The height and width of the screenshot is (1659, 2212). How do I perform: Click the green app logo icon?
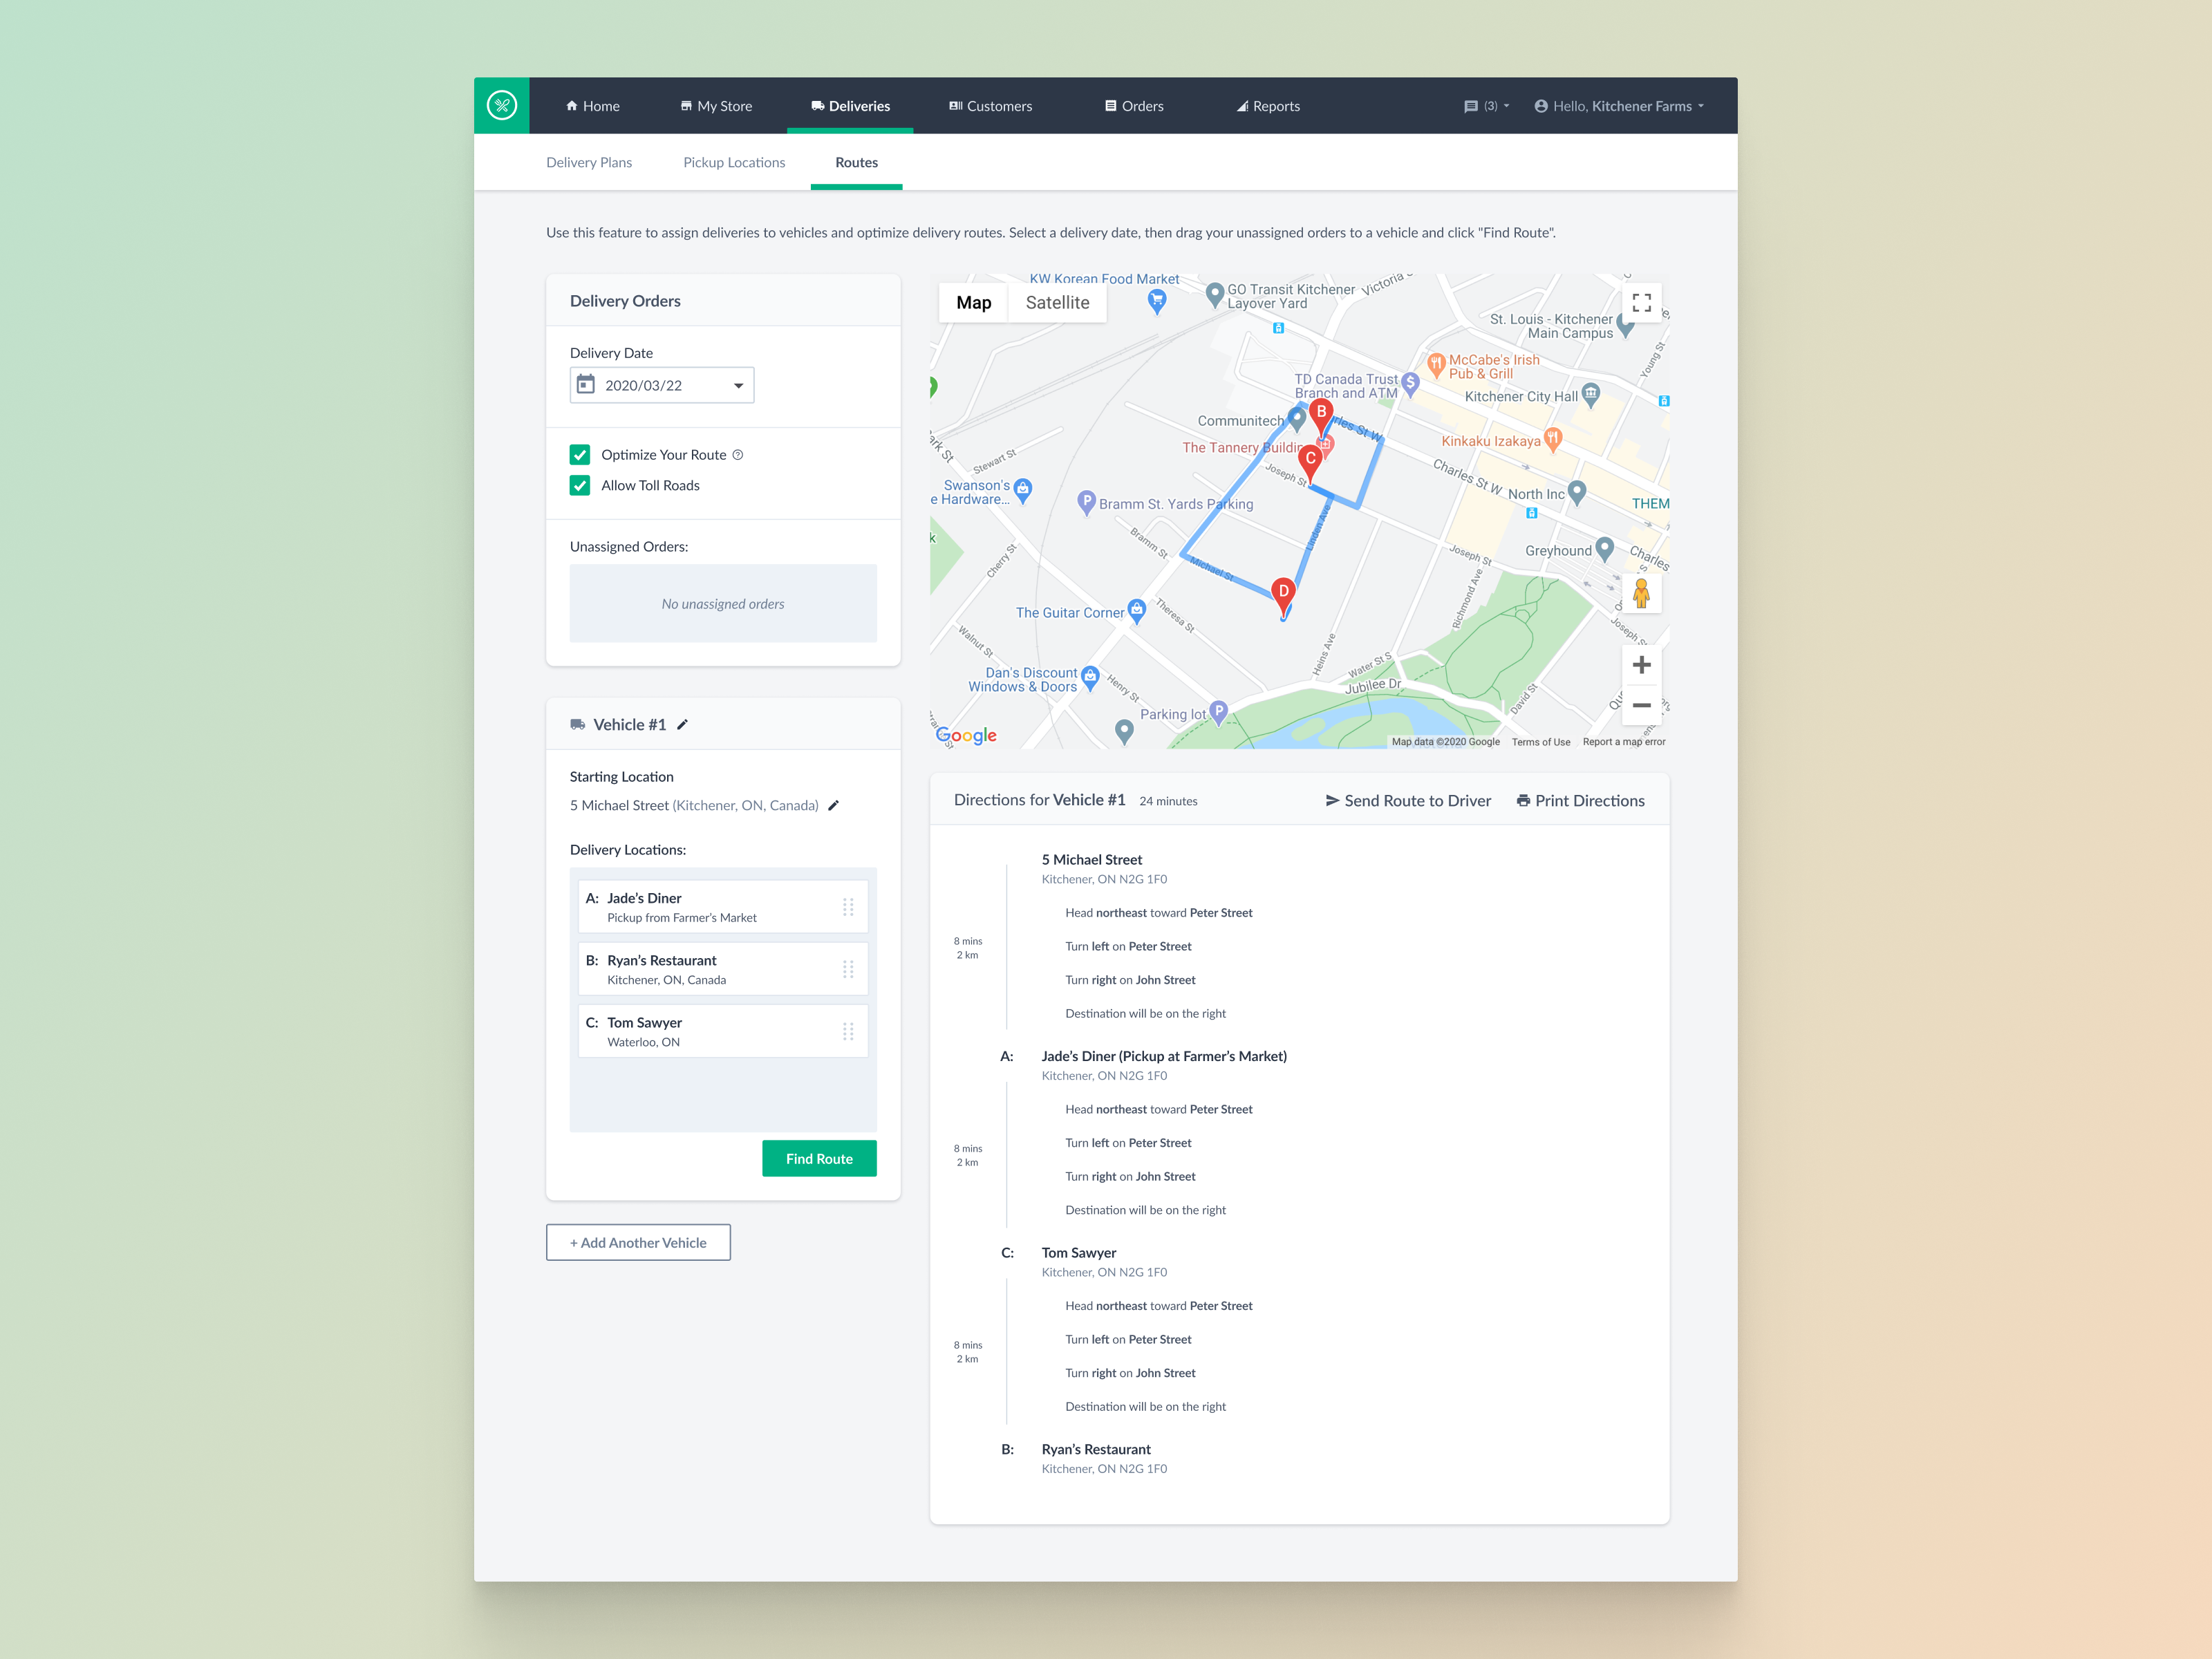click(x=501, y=105)
